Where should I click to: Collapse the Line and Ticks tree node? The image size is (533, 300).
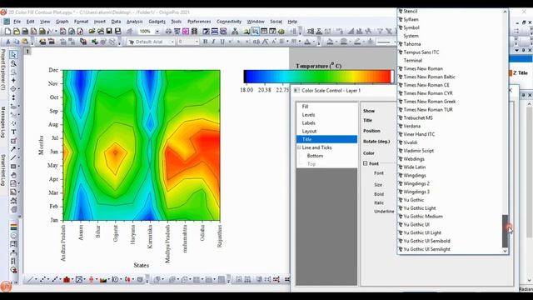[299, 147]
